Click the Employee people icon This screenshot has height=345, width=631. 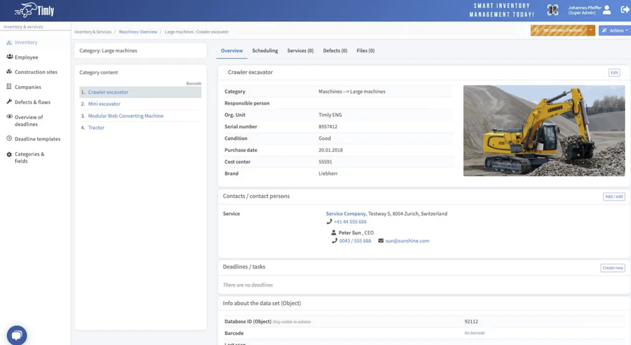tap(9, 57)
